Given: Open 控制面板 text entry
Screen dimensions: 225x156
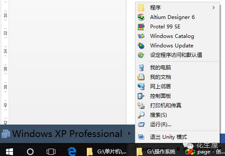Looking at the screenshot, I should pyautogui.click(x=161, y=96).
